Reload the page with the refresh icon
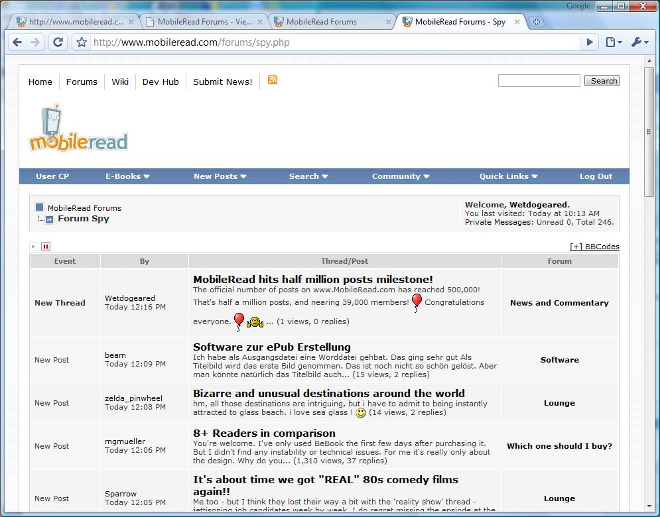The width and height of the screenshot is (660, 517). pyautogui.click(x=58, y=42)
